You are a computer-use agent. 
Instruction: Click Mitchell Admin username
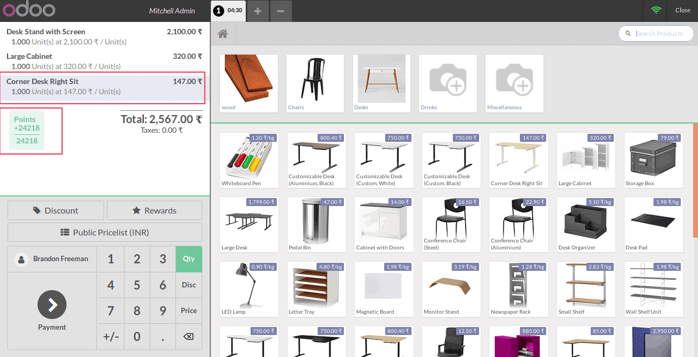172,11
